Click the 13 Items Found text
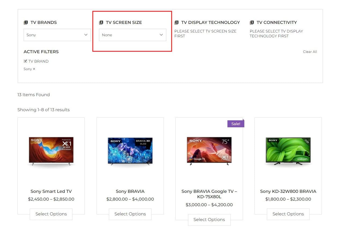 tap(34, 95)
